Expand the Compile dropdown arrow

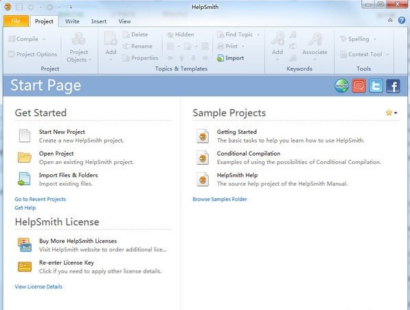coord(44,39)
